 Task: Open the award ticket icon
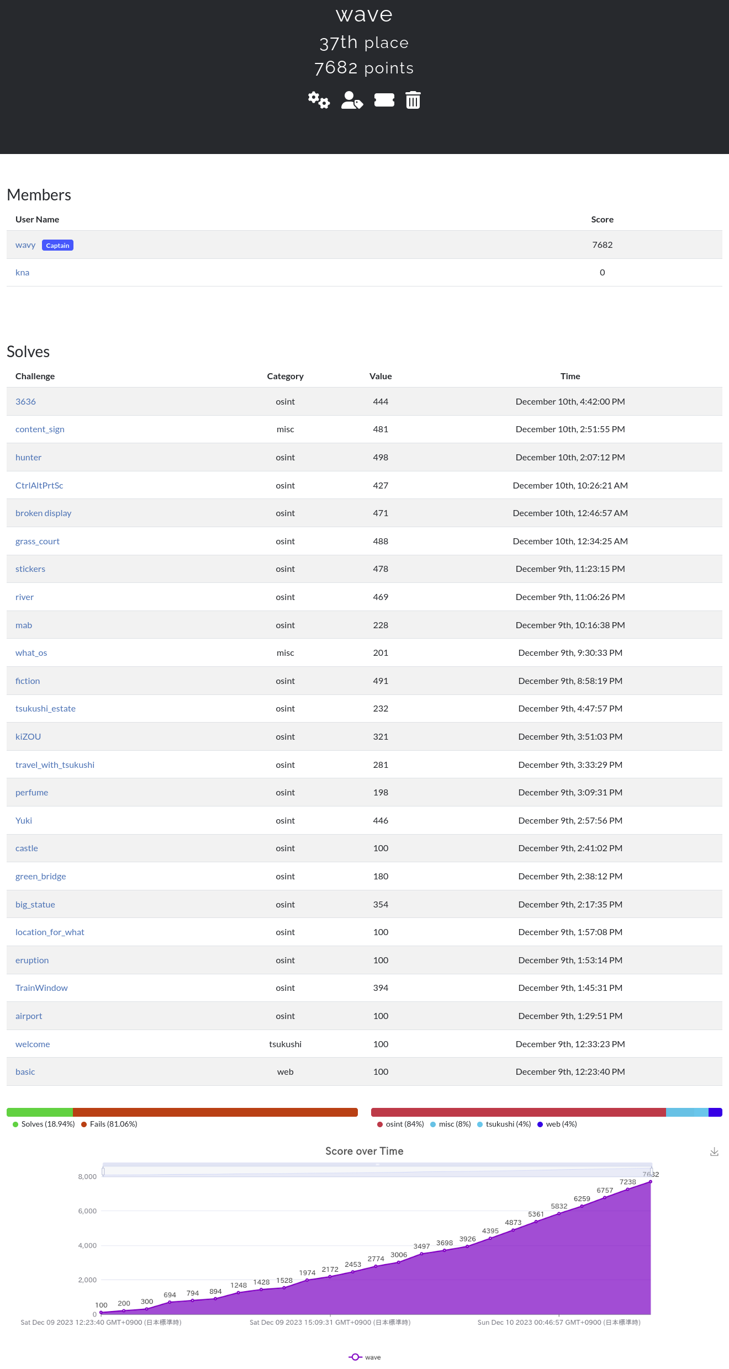(384, 100)
